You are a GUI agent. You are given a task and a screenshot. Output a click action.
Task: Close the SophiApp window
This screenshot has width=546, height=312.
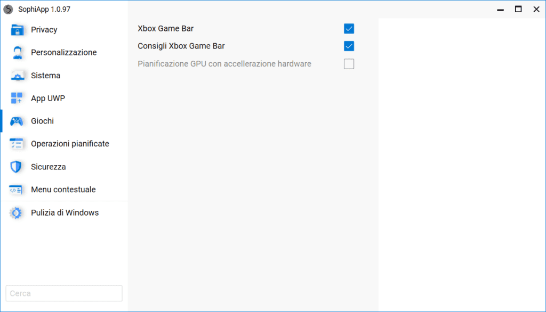(536, 10)
